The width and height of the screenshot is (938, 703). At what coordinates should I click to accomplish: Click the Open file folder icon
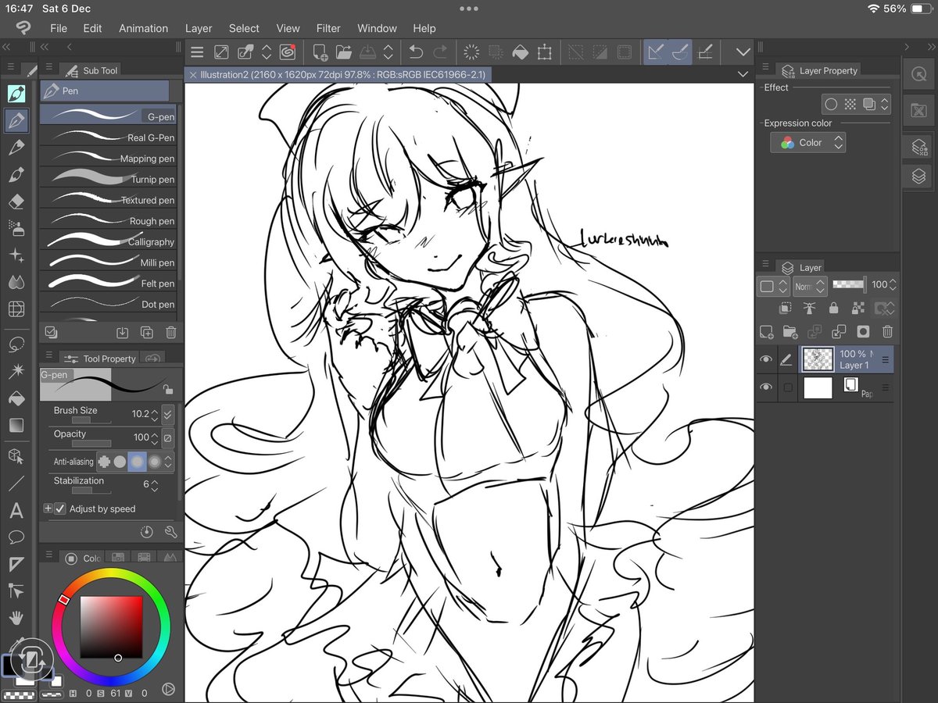(x=343, y=52)
